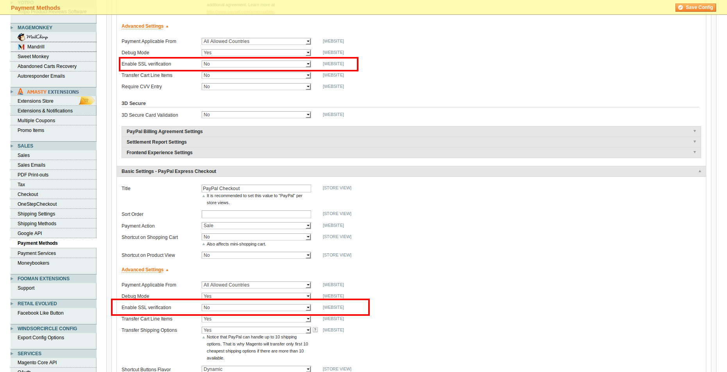Open Sales Emails configuration
This screenshot has width=727, height=372.
[x=31, y=165]
